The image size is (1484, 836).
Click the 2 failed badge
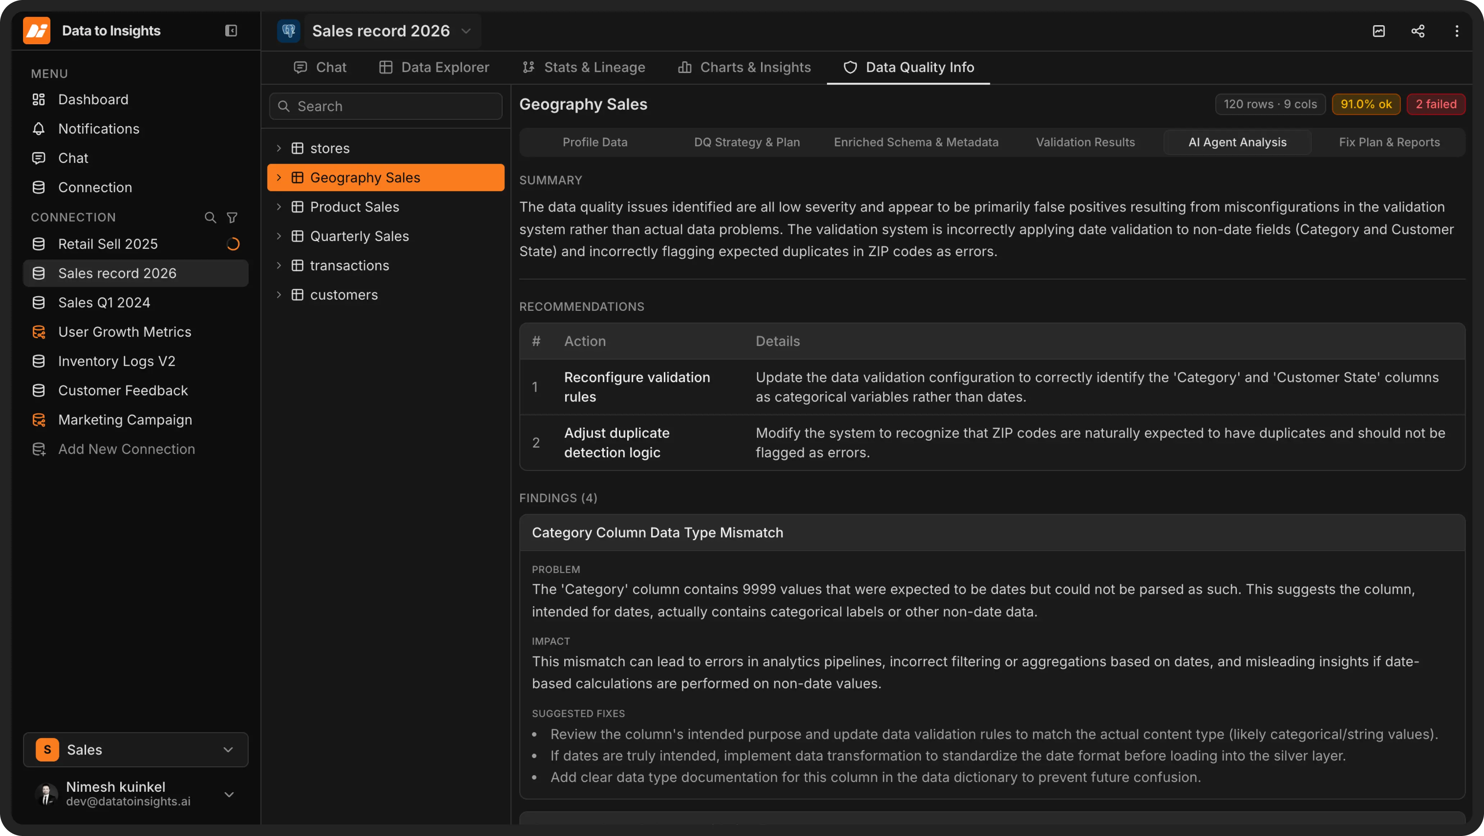pos(1436,104)
